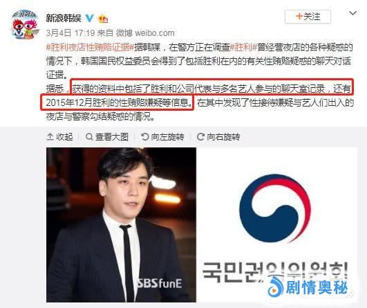Rotate image left with 向左旋转
This screenshot has width=367, height=308.
point(162,136)
